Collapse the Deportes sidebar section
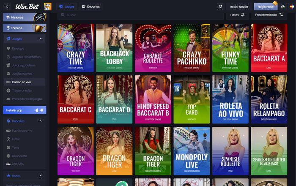The width and height of the screenshot is (296, 186). (41, 121)
